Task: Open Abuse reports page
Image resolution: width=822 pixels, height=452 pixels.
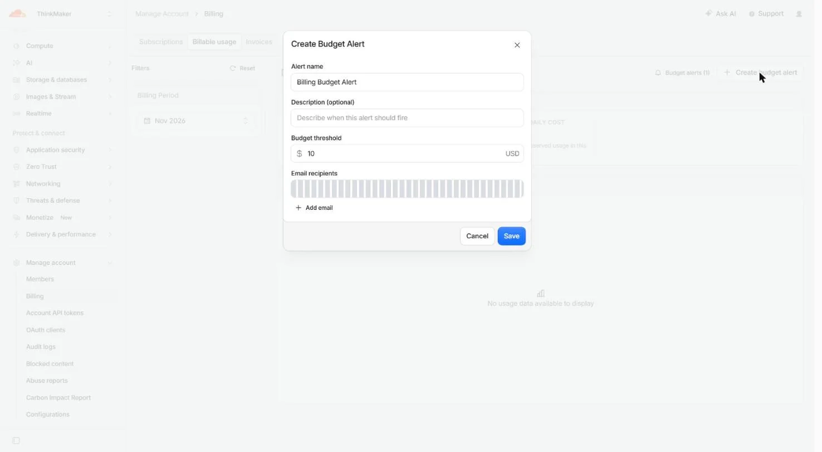Action: pyautogui.click(x=47, y=381)
